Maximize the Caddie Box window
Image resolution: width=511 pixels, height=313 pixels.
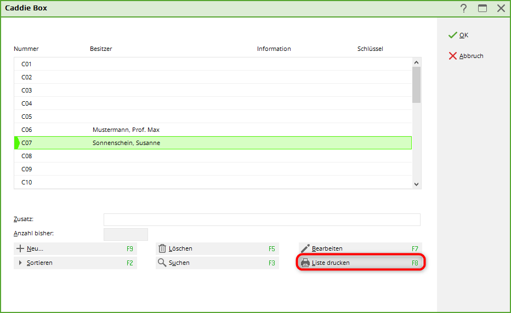click(x=482, y=8)
